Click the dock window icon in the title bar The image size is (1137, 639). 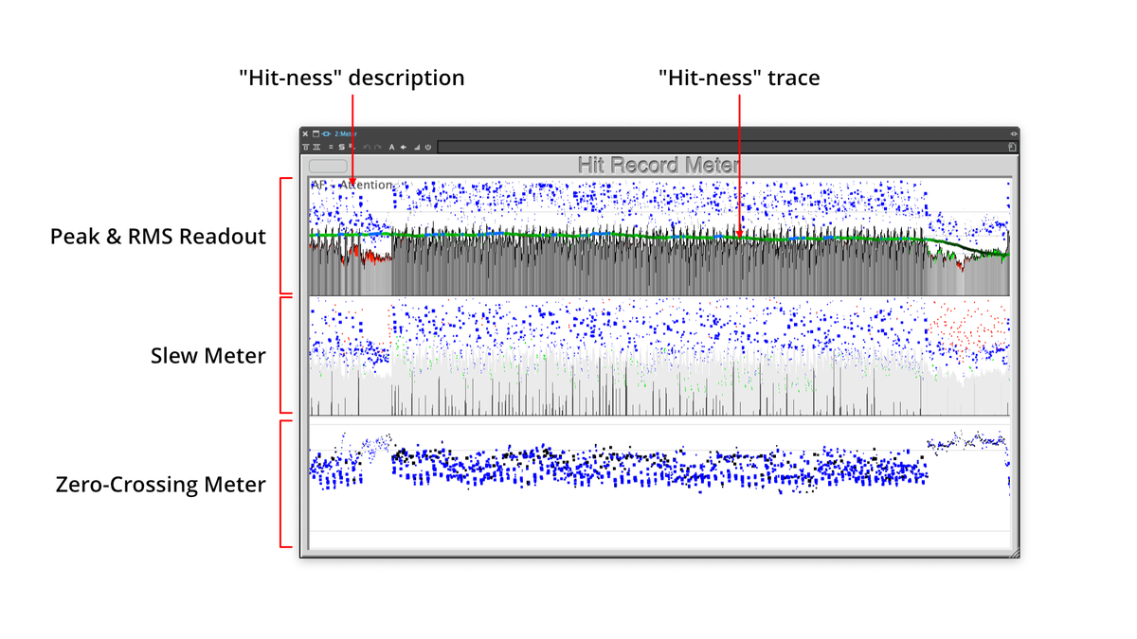point(316,134)
